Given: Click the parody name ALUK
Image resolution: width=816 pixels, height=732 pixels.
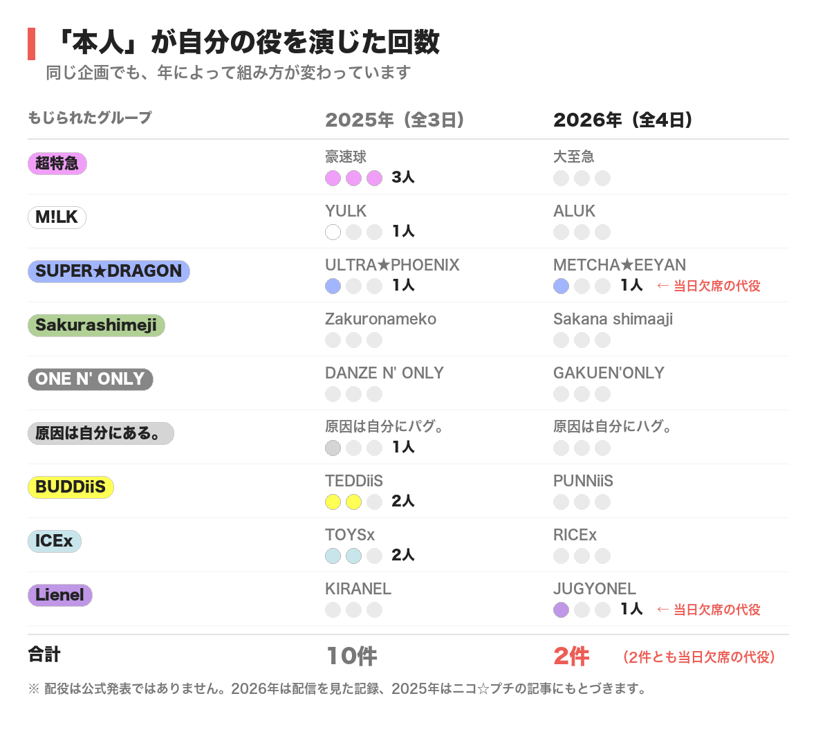Looking at the screenshot, I should tap(575, 211).
